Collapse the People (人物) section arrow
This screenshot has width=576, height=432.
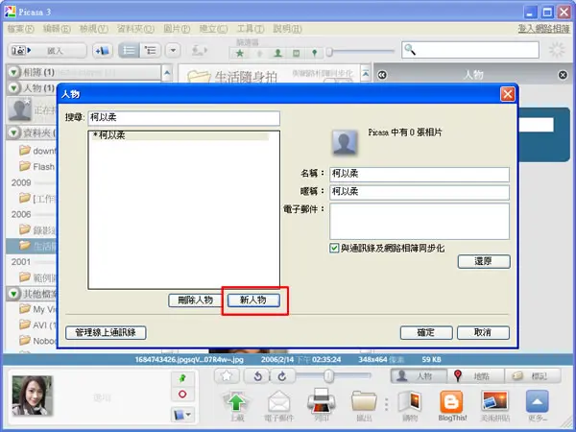(x=13, y=88)
